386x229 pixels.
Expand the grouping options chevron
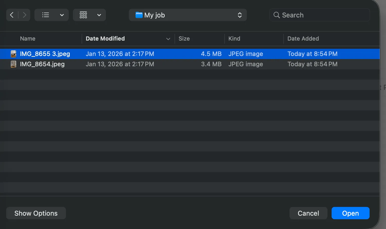(x=99, y=15)
